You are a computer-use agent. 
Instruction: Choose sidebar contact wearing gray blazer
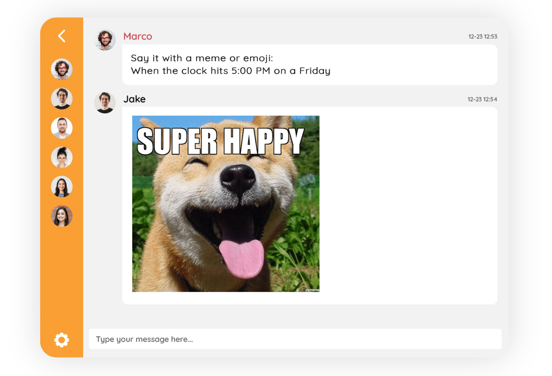pyautogui.click(x=62, y=128)
